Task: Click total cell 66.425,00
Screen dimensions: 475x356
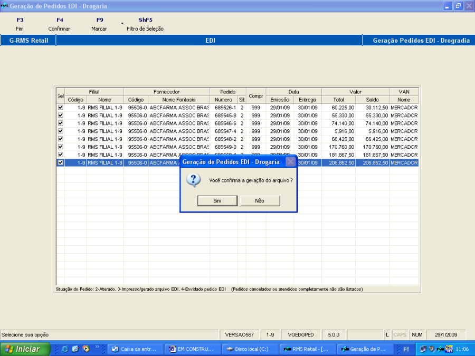Action: pos(338,139)
